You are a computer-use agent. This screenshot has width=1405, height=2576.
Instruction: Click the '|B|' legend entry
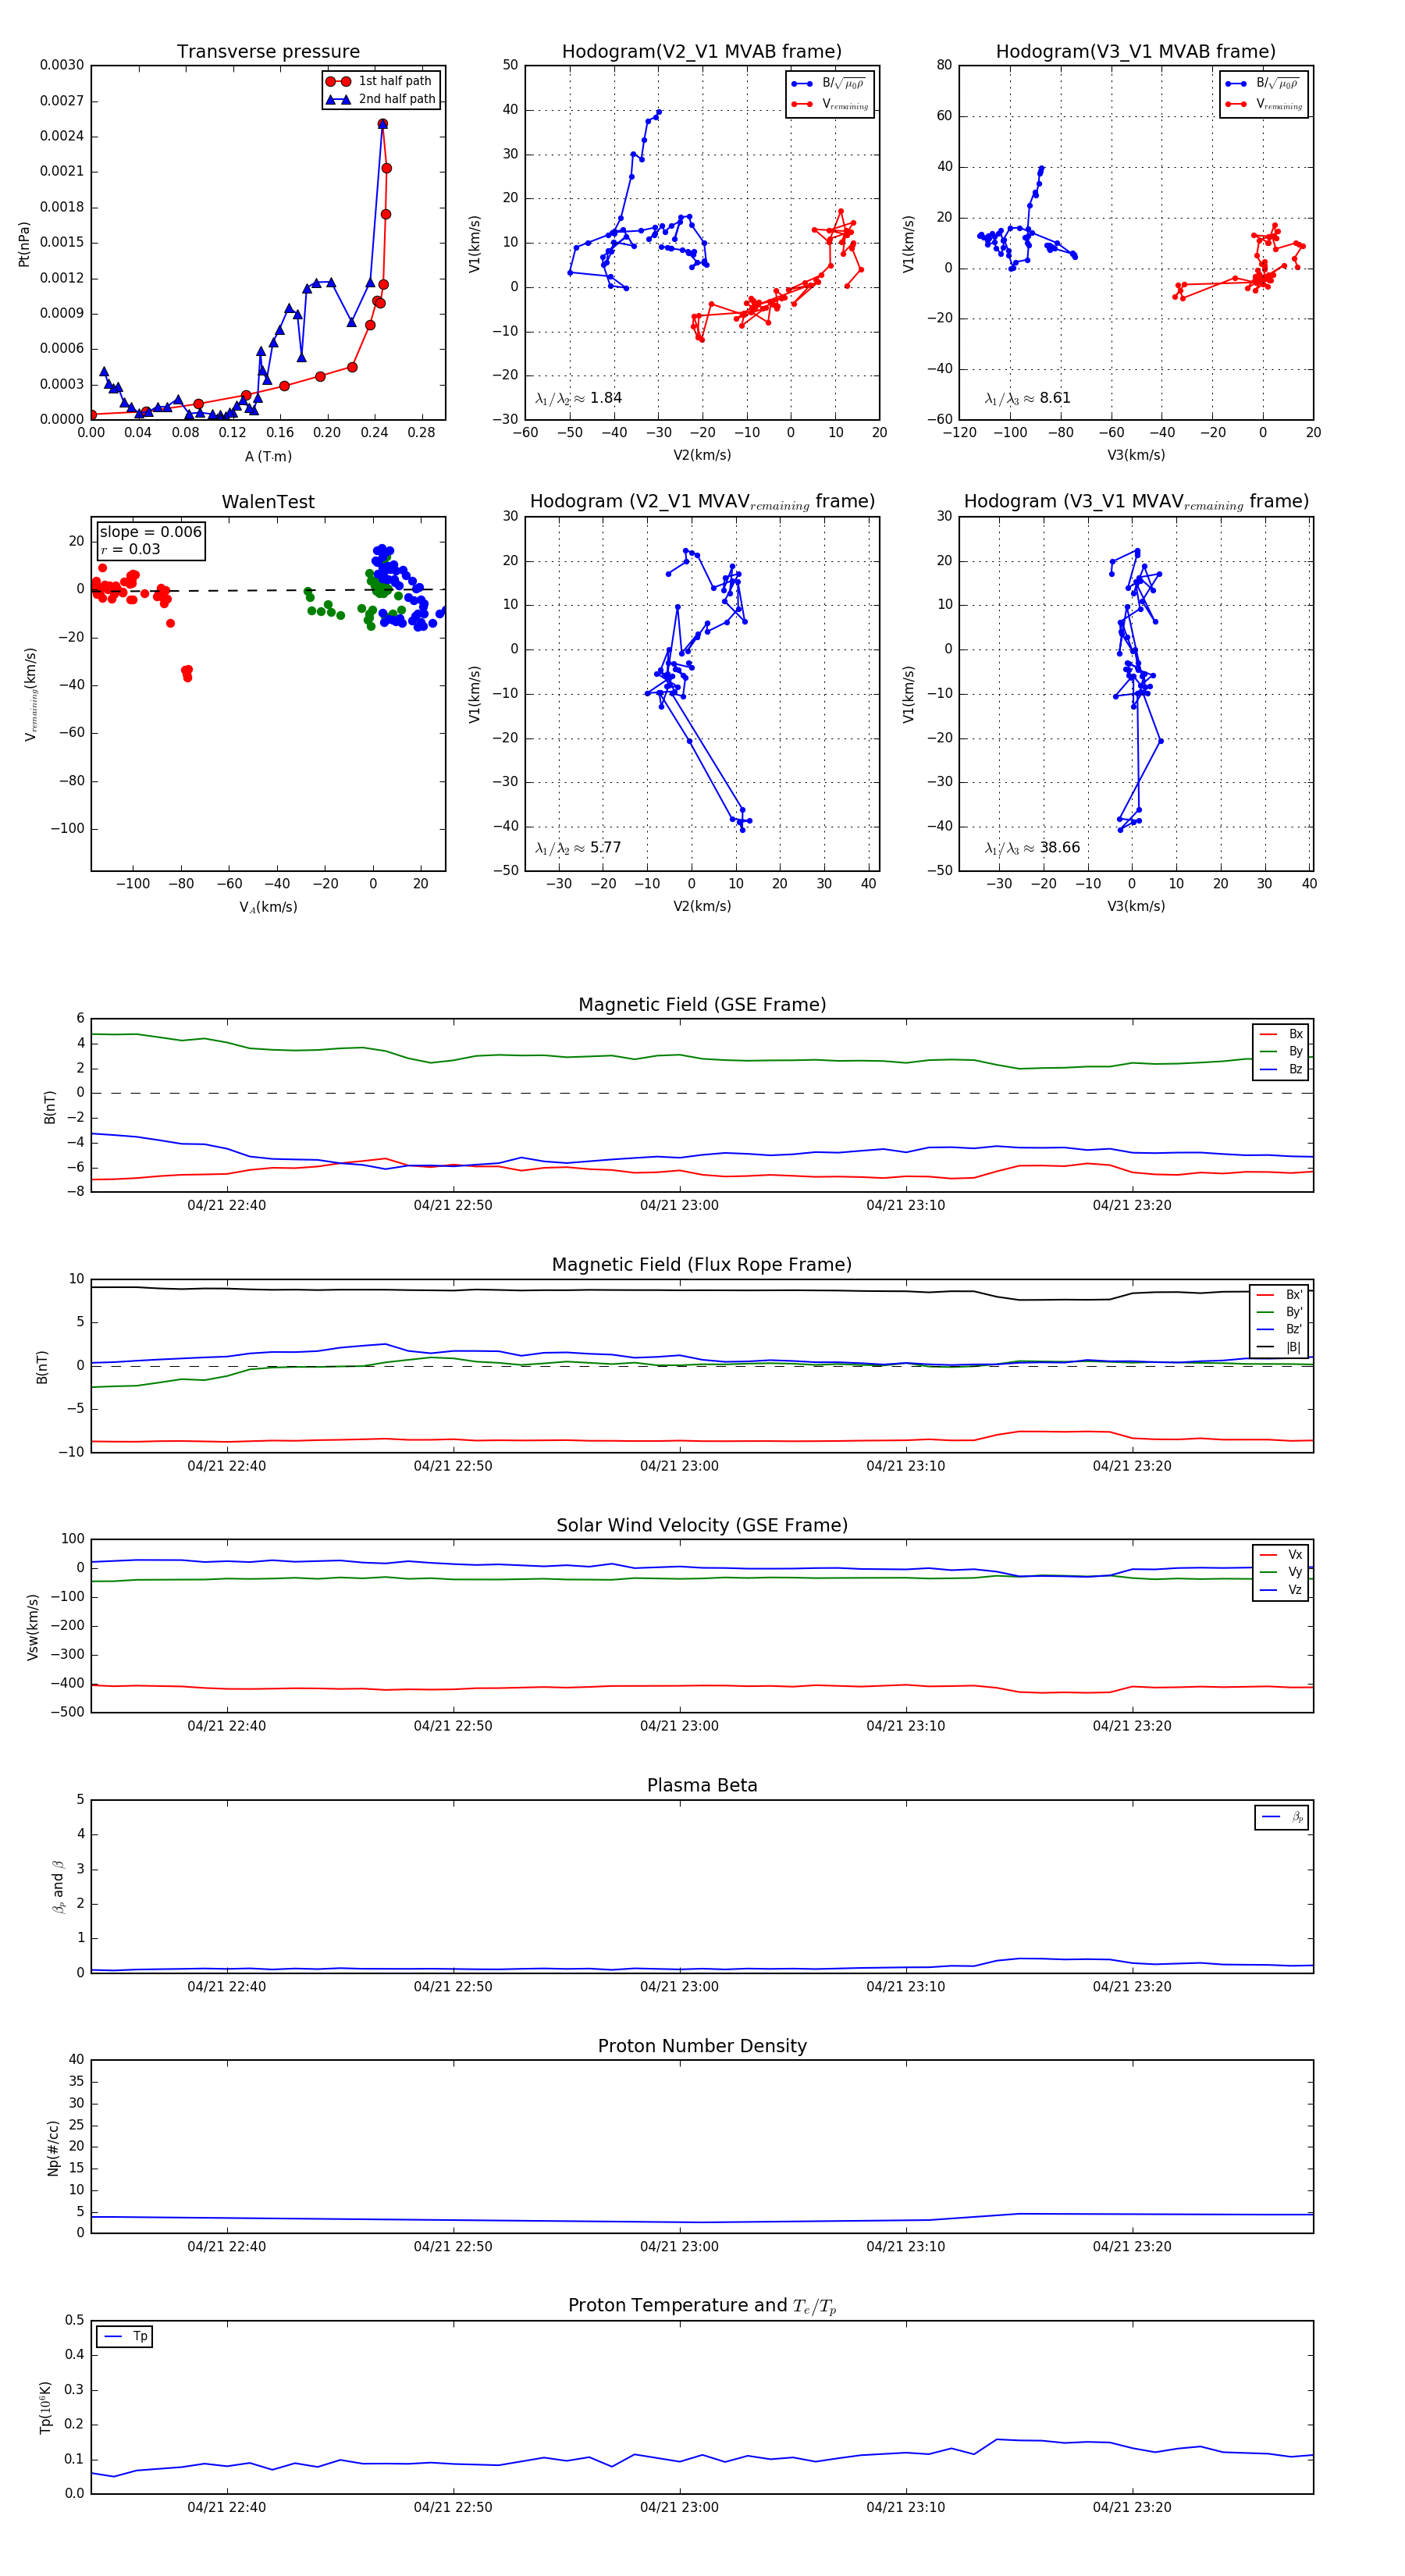point(1280,1347)
